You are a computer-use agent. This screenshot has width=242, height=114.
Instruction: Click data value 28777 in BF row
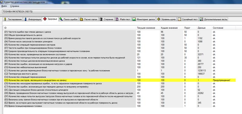201,64
